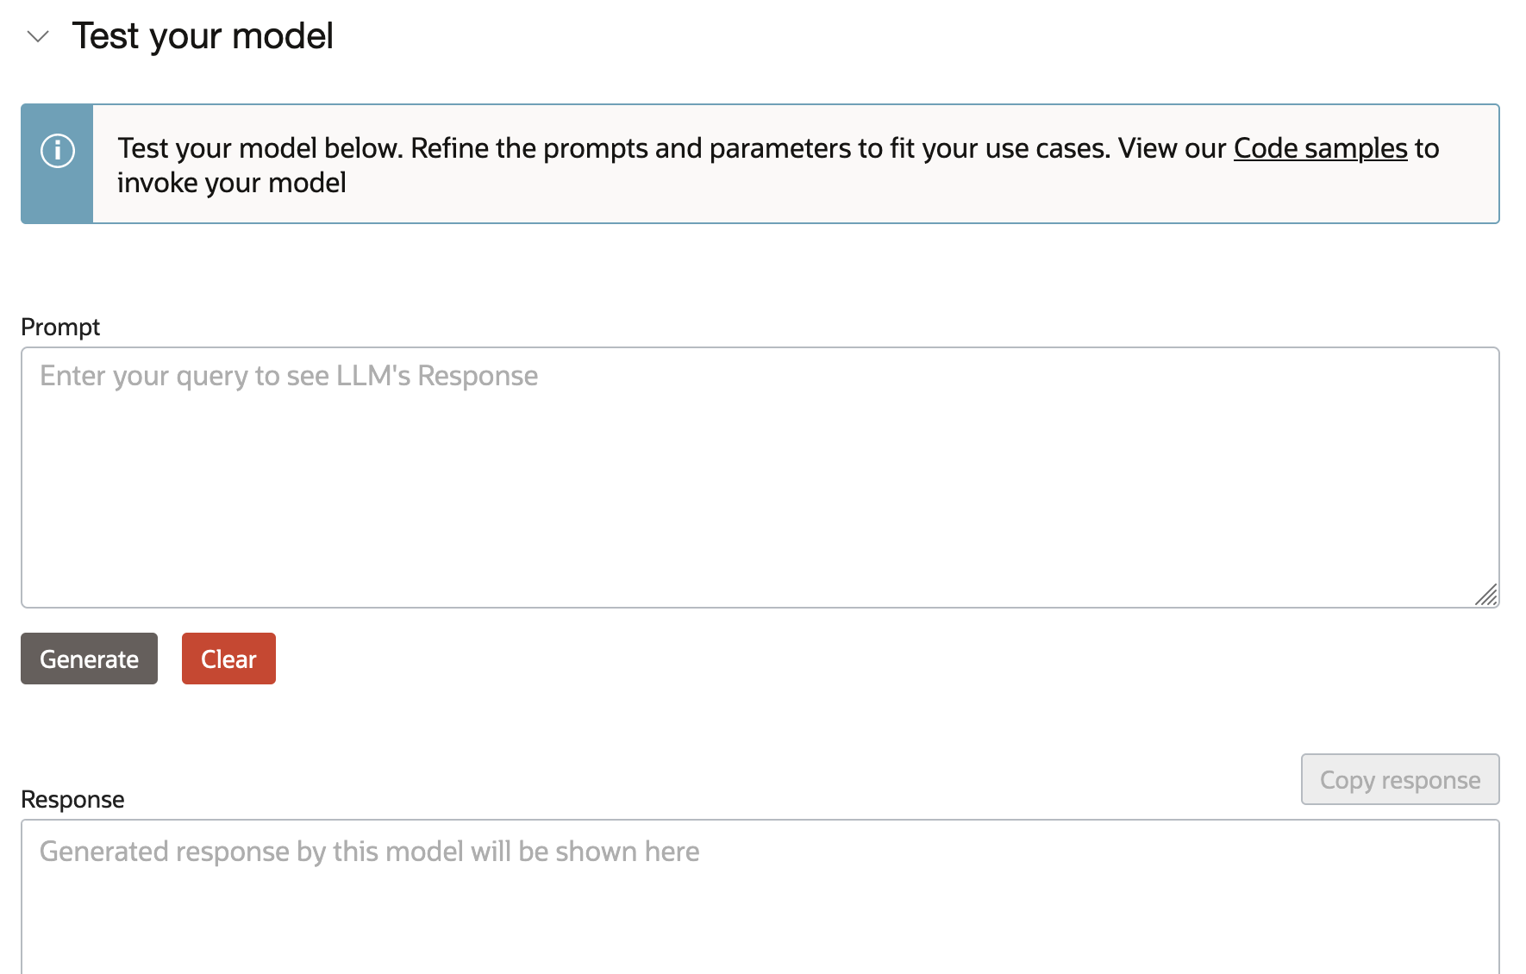Click the Test your model heading
Image resolution: width=1526 pixels, height=974 pixels.
[x=203, y=36]
